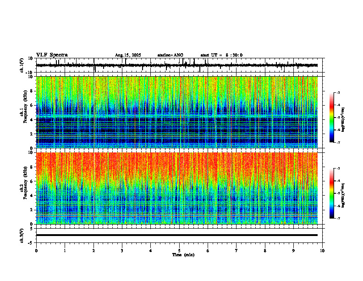
Task: Click the "ch.1(V)" waveform axis label
Action: point(22,65)
